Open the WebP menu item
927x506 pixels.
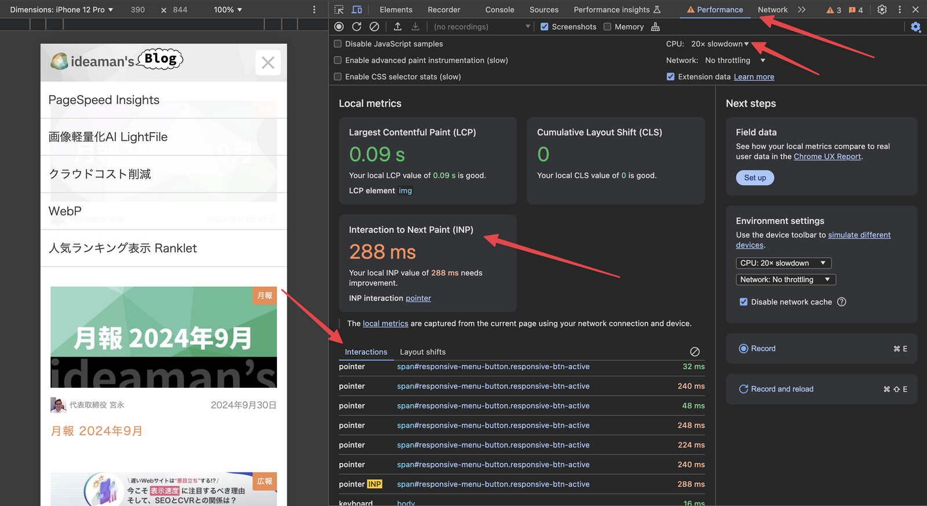[x=163, y=211]
